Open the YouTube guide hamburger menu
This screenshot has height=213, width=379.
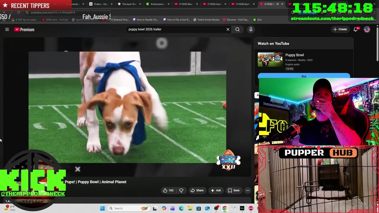(7, 29)
